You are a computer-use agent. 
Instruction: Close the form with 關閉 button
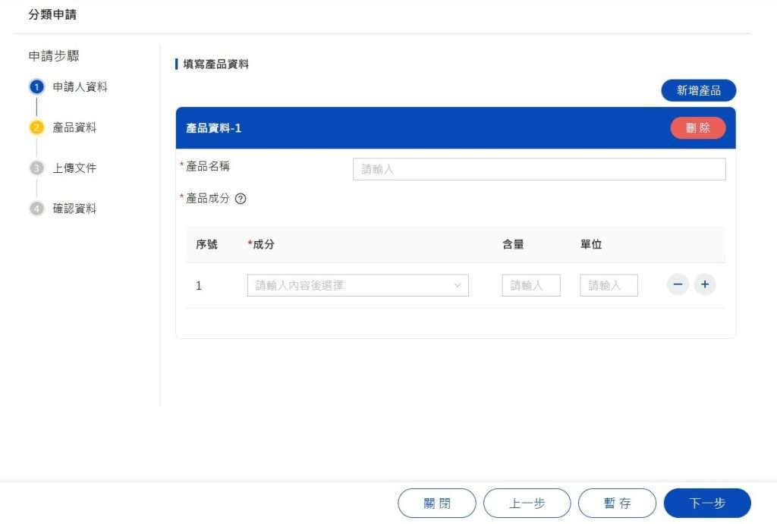[437, 504]
